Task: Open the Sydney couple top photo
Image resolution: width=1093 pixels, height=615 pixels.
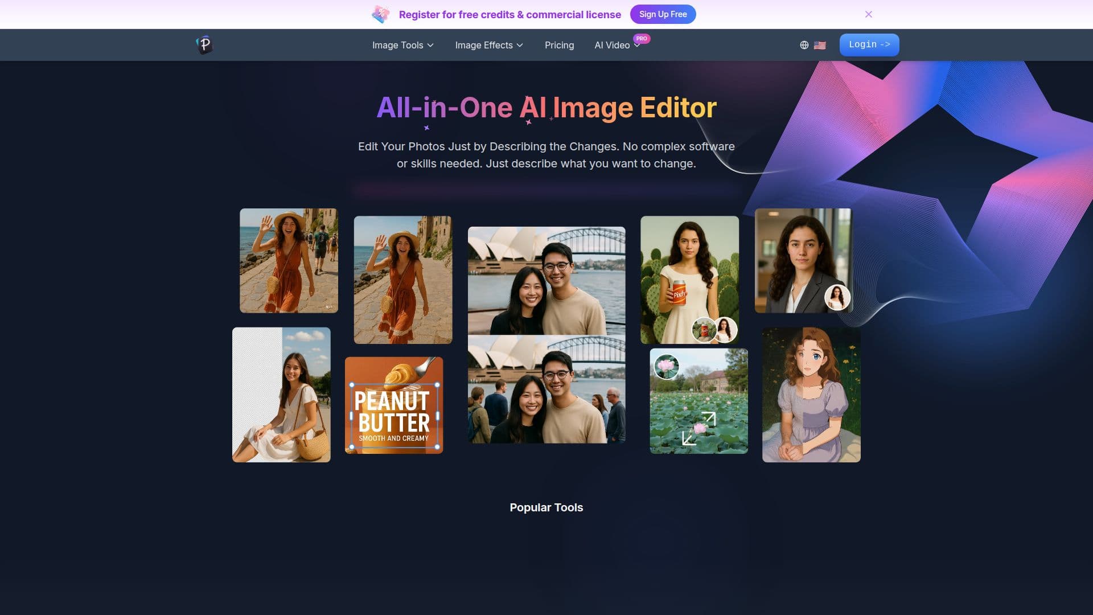Action: pyautogui.click(x=546, y=280)
